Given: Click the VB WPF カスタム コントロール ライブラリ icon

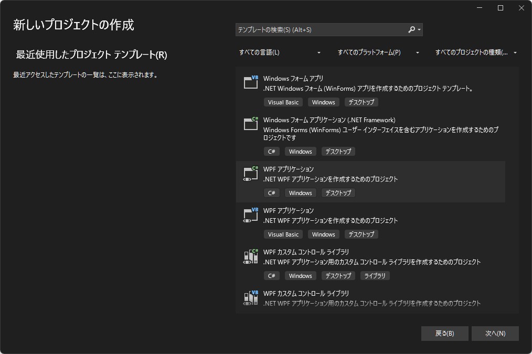Looking at the screenshot, I should tap(251, 297).
